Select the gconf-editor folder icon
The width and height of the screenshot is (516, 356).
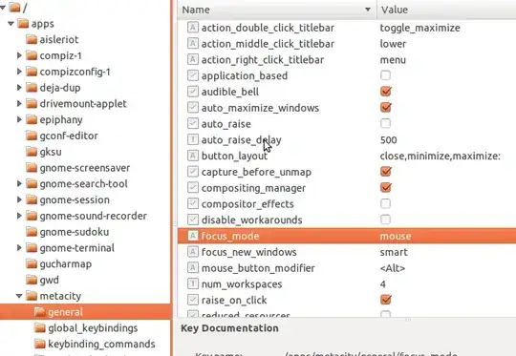click(x=32, y=136)
